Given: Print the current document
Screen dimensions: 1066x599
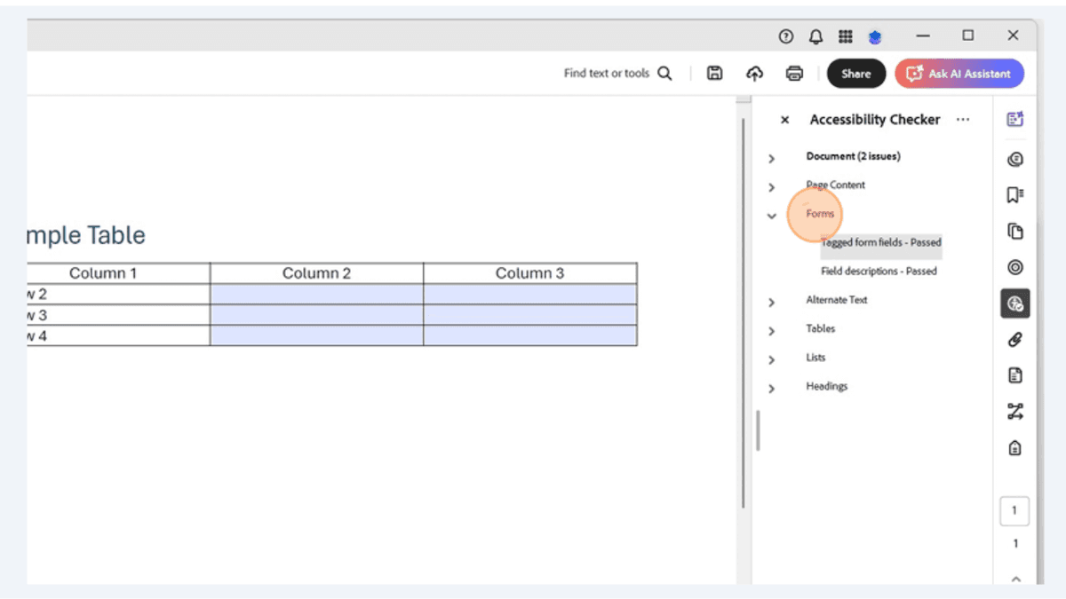Looking at the screenshot, I should [794, 73].
